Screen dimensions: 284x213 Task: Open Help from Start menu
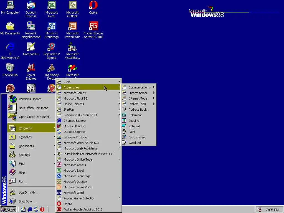point(31,172)
